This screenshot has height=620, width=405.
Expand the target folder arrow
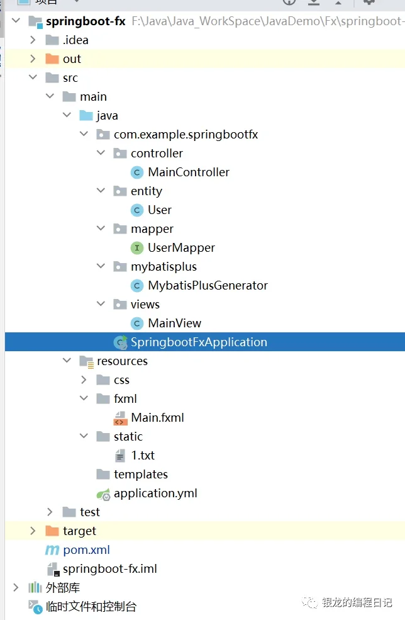pyautogui.click(x=33, y=531)
